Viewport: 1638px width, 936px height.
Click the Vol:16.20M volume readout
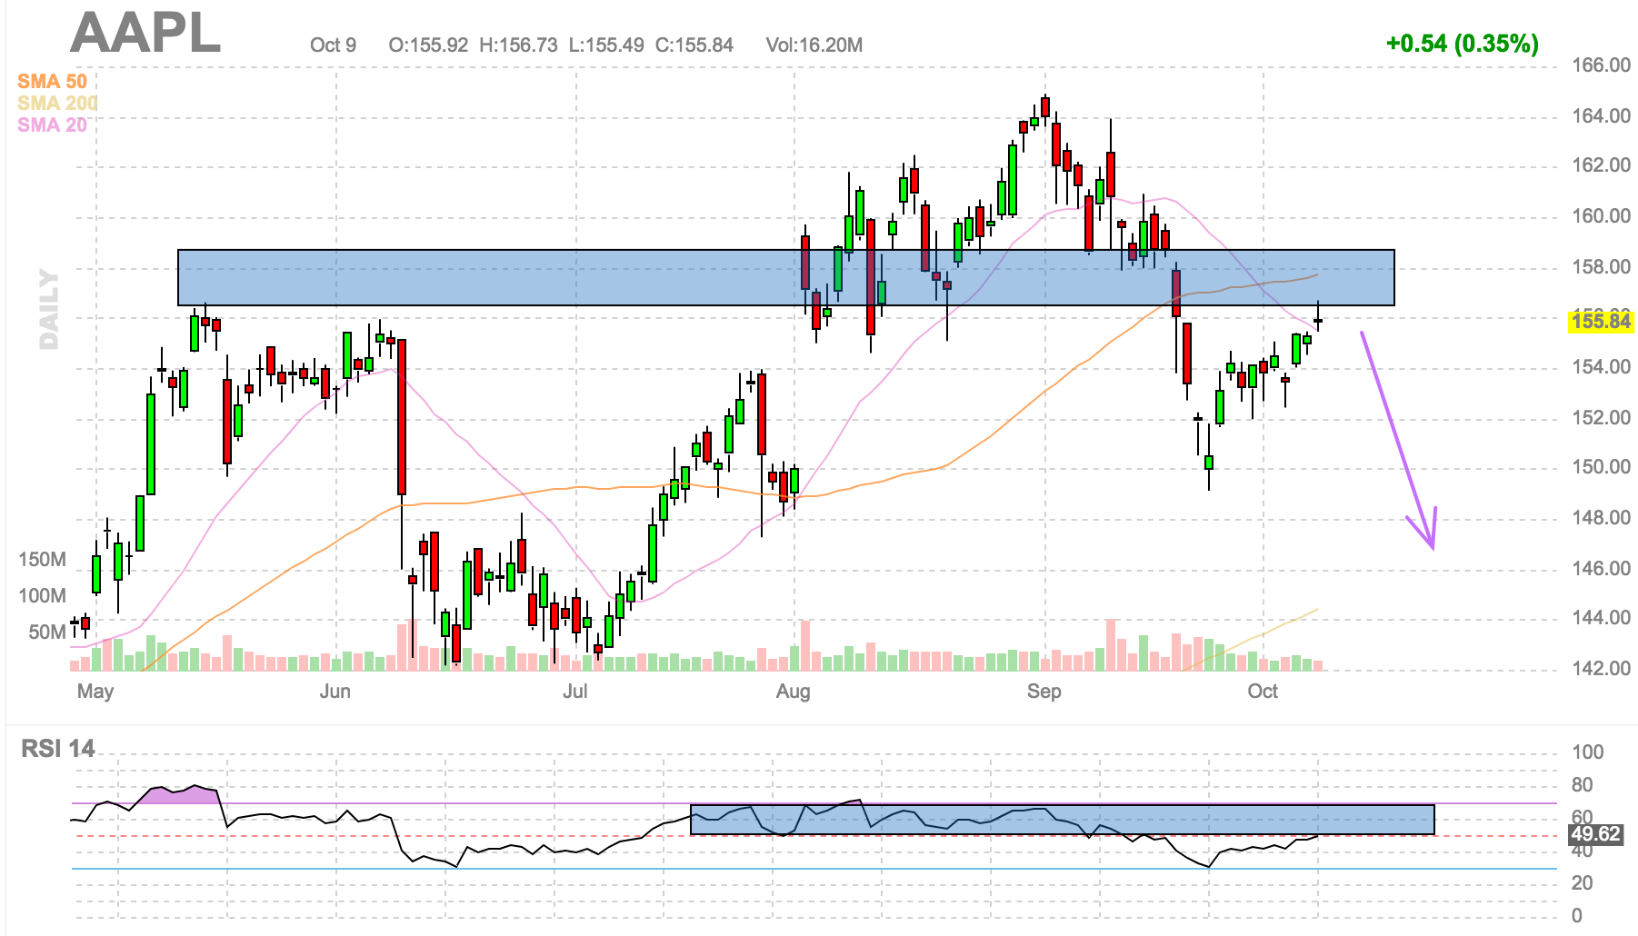click(x=814, y=45)
